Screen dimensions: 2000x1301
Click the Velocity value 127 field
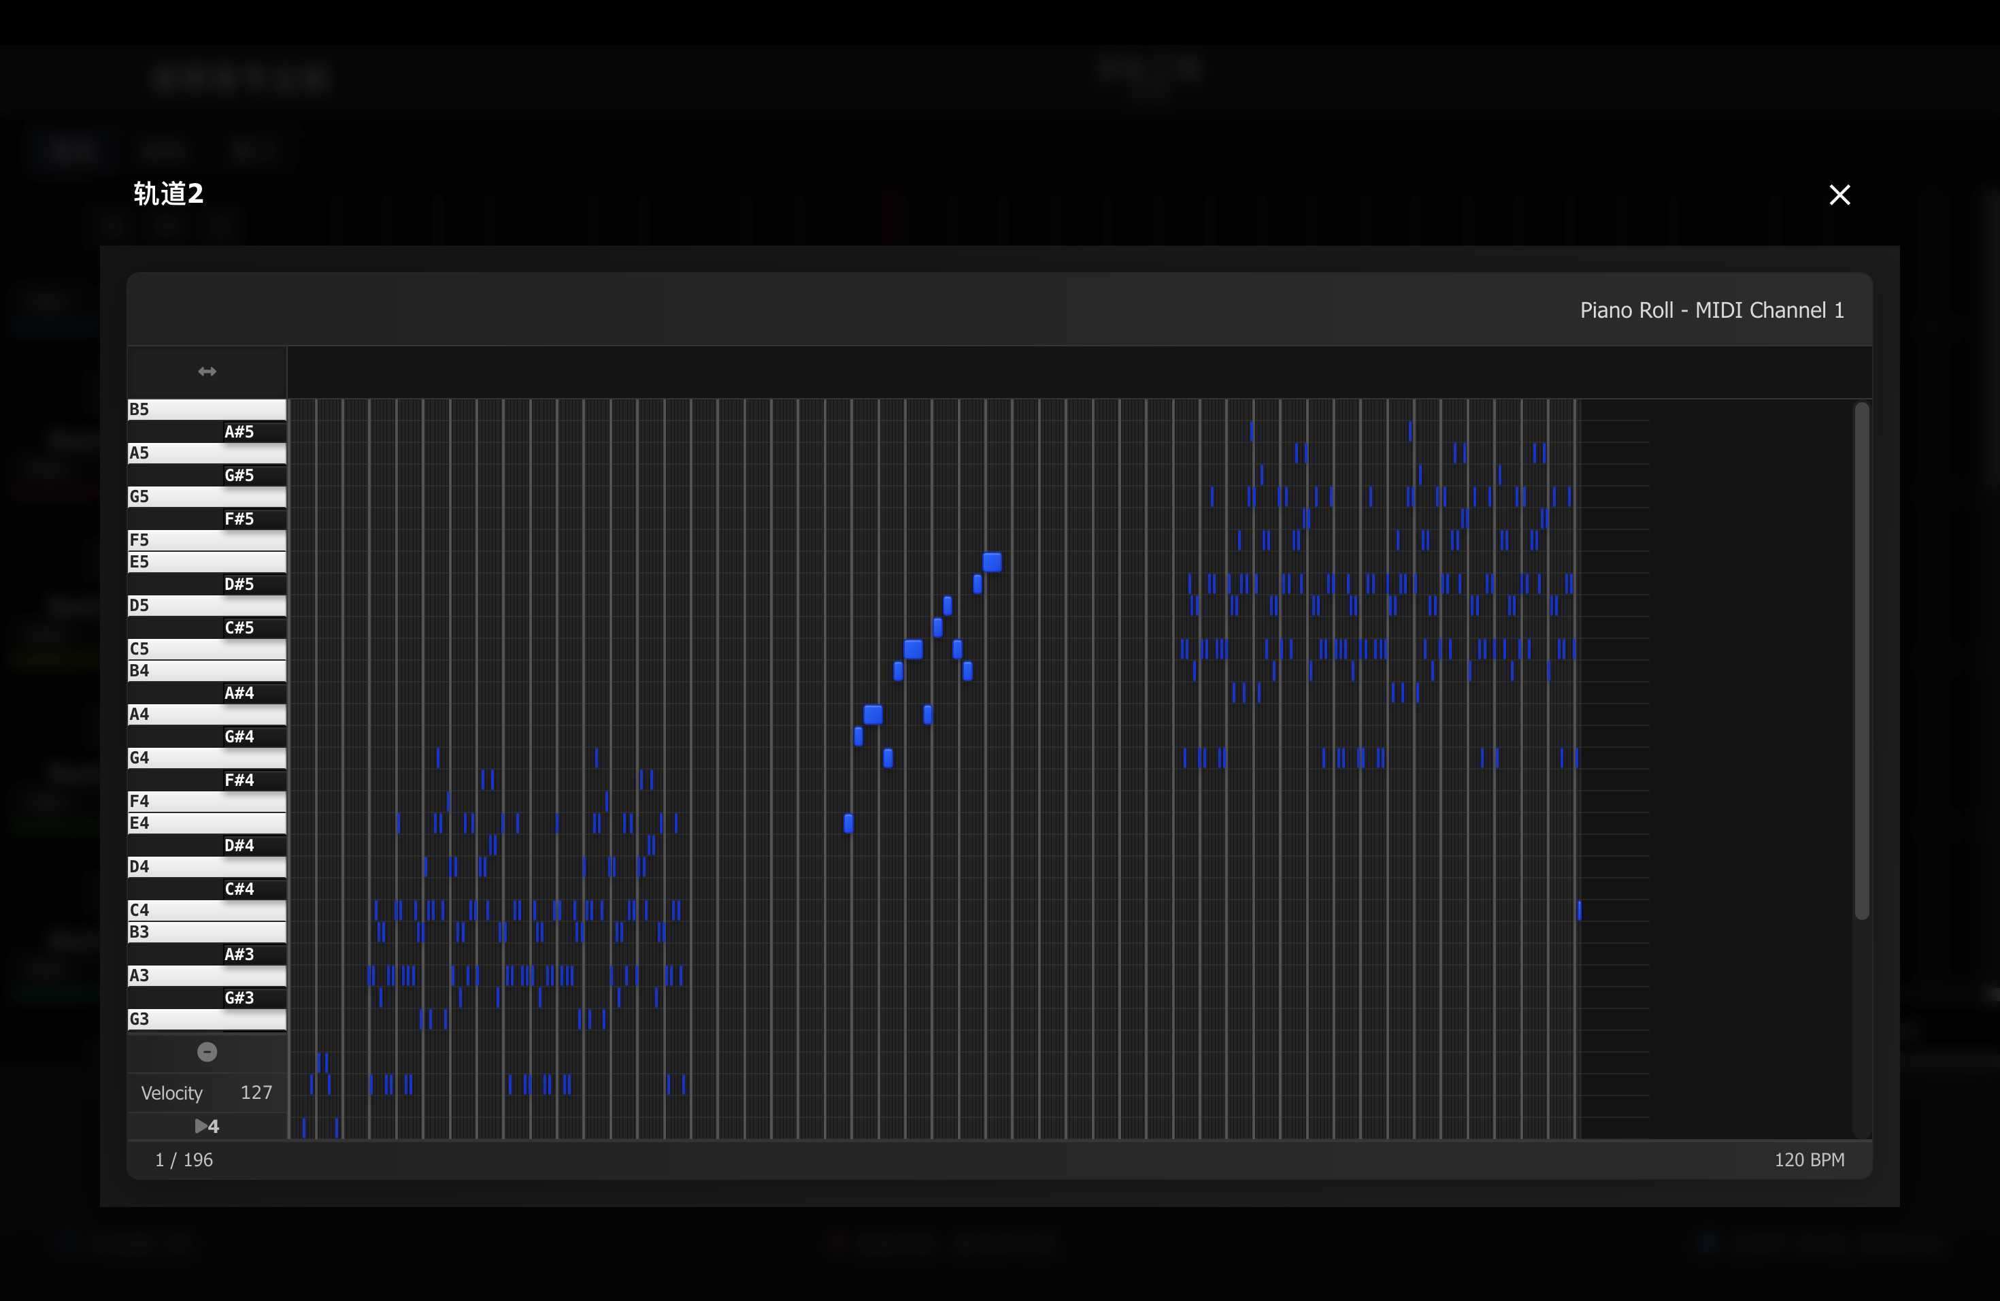pos(256,1093)
